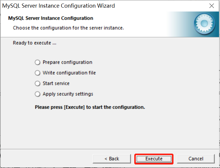
Task: Click the wizard window title bar text
Action: click(59, 6)
